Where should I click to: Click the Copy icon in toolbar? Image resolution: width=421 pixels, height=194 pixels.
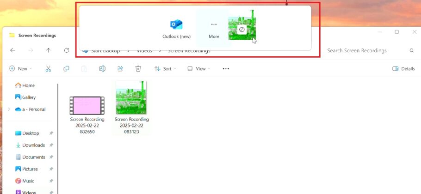point(66,69)
